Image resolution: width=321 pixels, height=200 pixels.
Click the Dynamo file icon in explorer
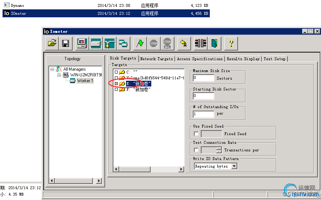click(7, 5)
